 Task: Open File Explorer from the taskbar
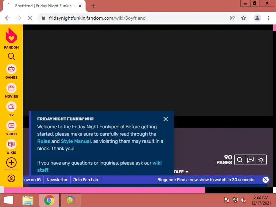click(x=28, y=200)
